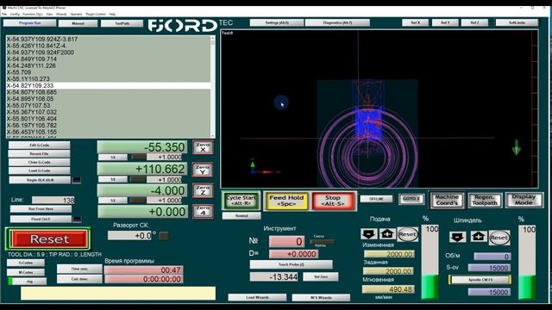Image resolution: width=552 pixels, height=310 pixels.
Task: Click the Display Mode button
Action: click(x=524, y=200)
